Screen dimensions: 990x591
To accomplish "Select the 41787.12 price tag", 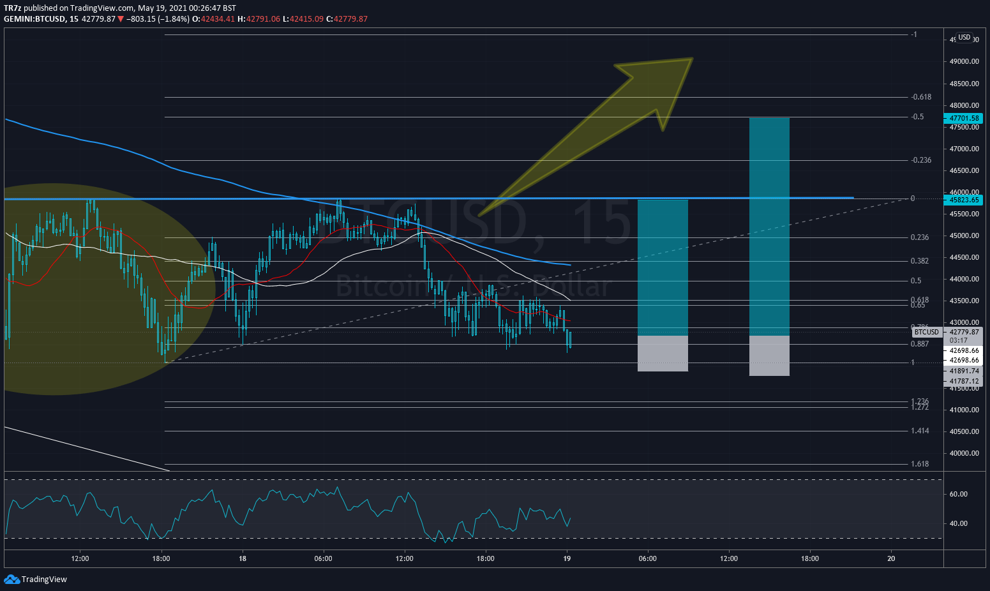I will [964, 381].
